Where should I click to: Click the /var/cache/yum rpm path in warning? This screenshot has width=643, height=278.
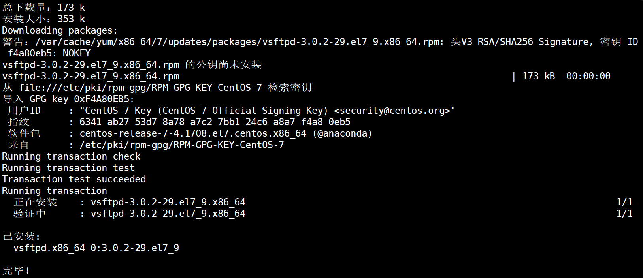pyautogui.click(x=239, y=42)
